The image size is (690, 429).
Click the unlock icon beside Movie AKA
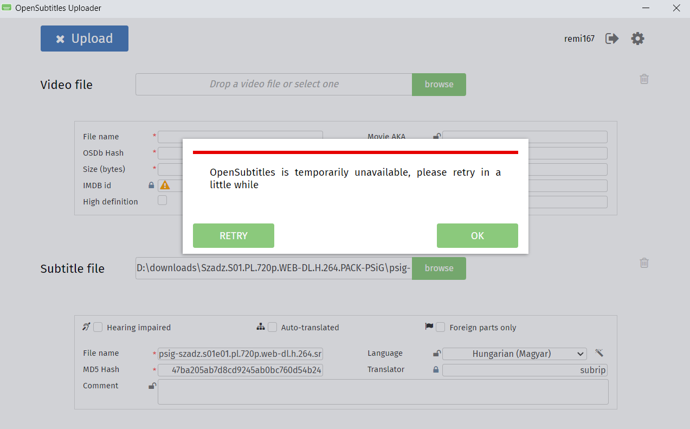point(436,137)
